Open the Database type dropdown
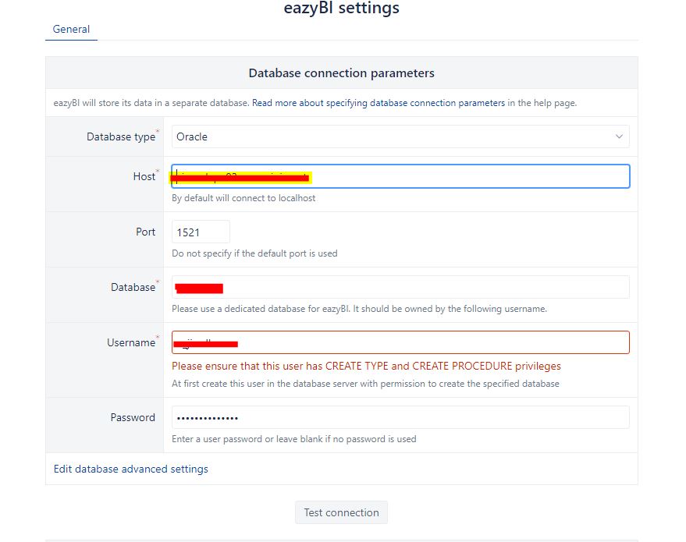Image resolution: width=686 pixels, height=542 pixels. [400, 136]
